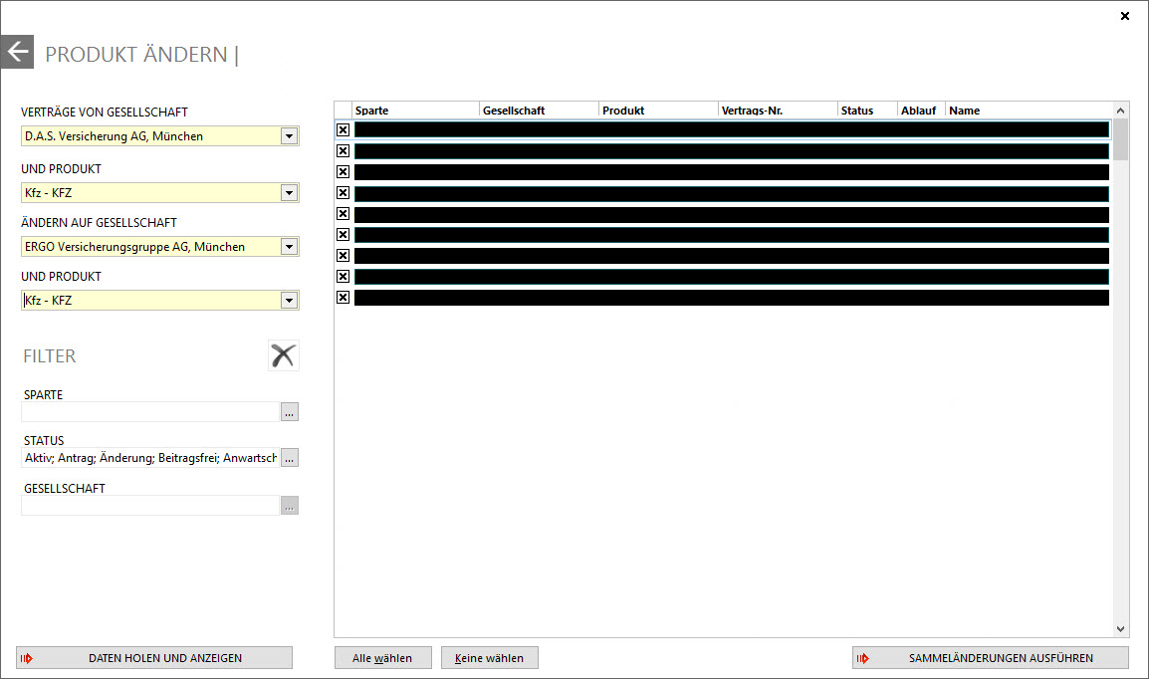
Task: Toggle the third row checkbox
Action: (x=343, y=171)
